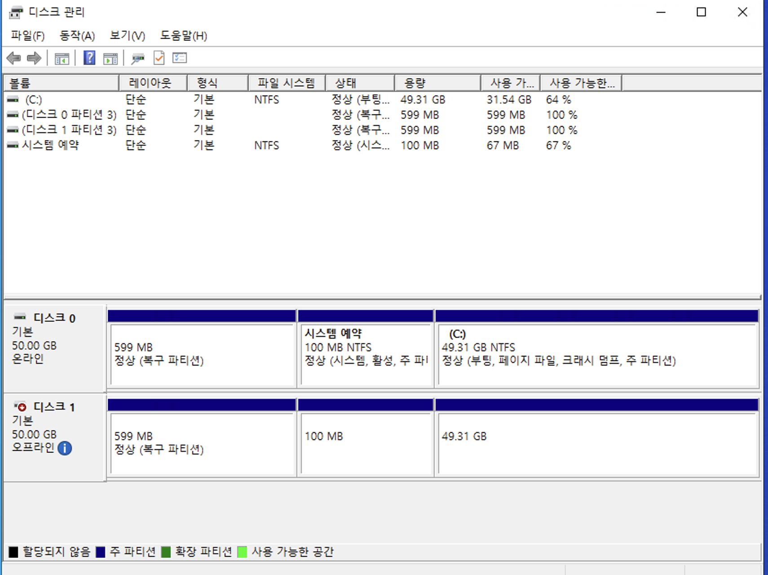Open the 파일(F) menu
768x575 pixels.
28,35
